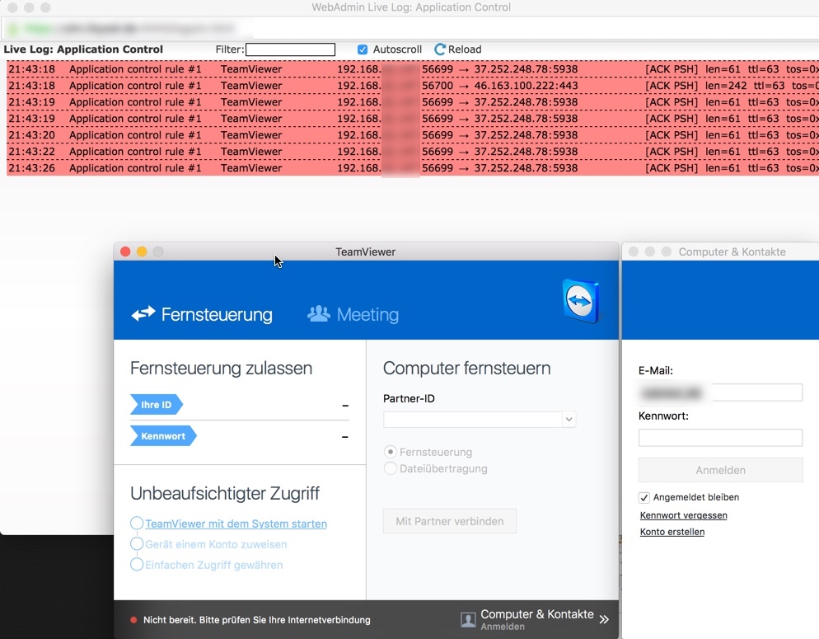Click the Anmelden button in Computer & Kontakte
This screenshot has height=639, width=819.
coord(720,470)
